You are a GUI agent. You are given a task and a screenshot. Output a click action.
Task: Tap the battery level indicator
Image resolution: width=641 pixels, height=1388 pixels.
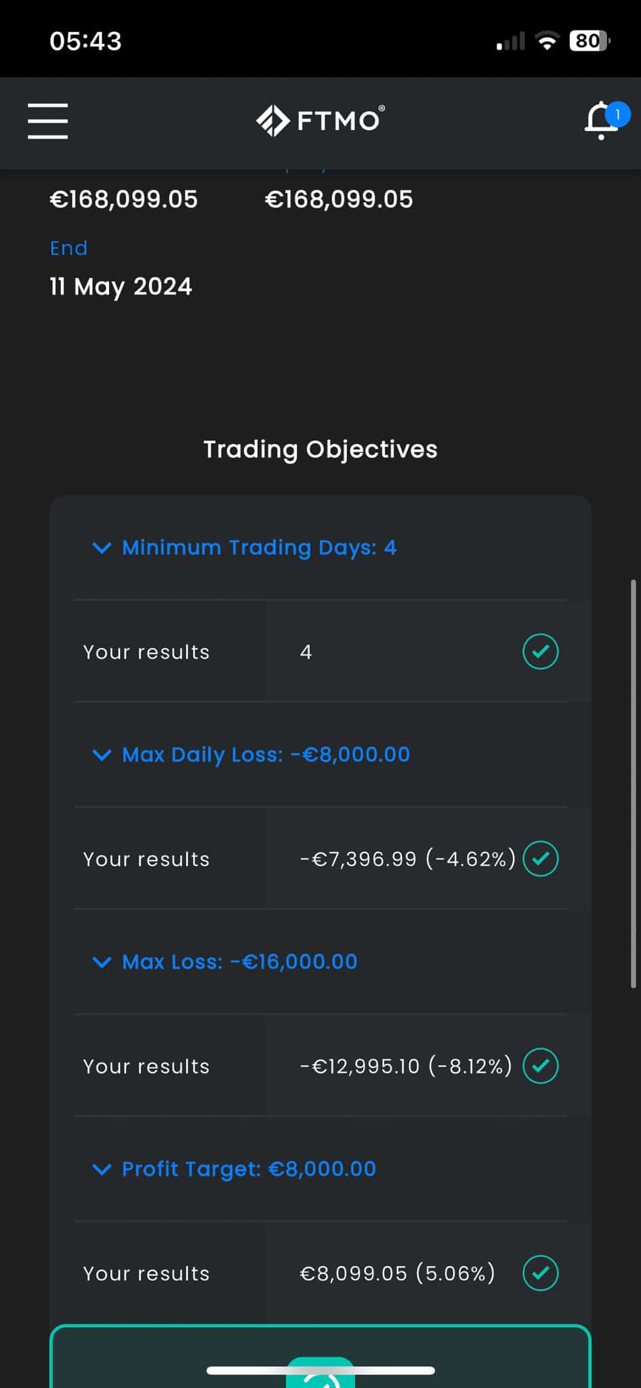(x=590, y=41)
